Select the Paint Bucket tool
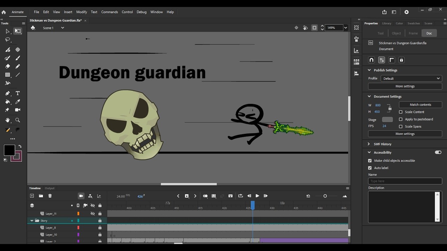 pos(8,102)
